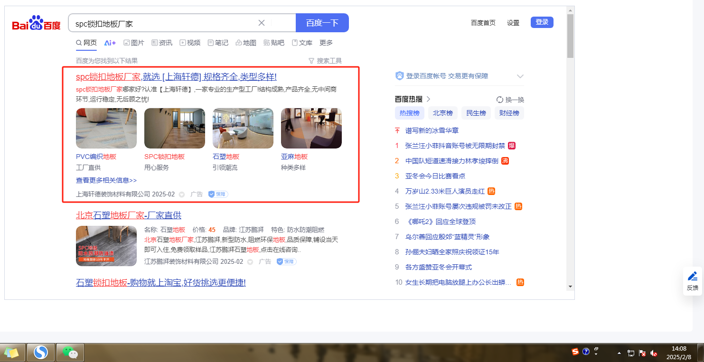
Task: Open hot search 各方盛赞亚冬会开幕式
Action: (x=439, y=267)
